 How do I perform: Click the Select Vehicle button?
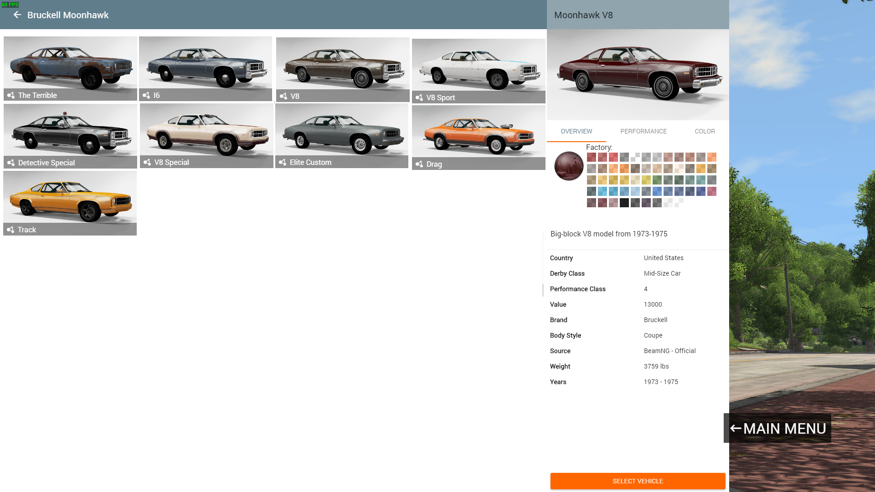tap(638, 481)
